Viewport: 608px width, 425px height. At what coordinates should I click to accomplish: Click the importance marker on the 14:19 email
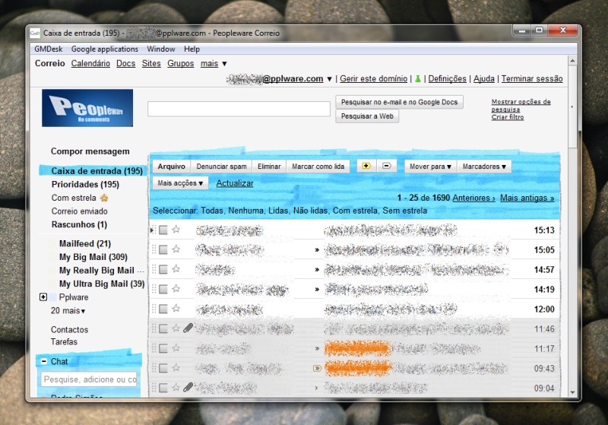(x=317, y=289)
